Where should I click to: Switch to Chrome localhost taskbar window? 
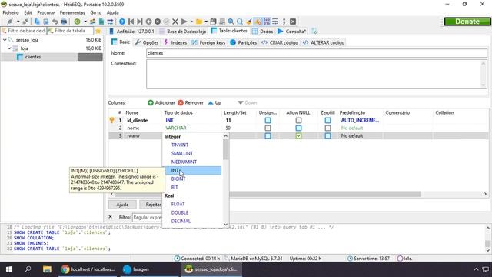tap(88, 269)
